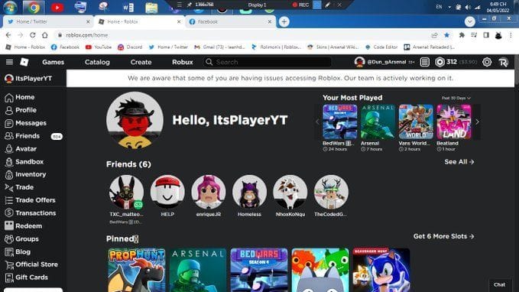Viewport: 519px width, 292px height.
Task: Click Get 6 More Slots link
Action: click(x=443, y=236)
